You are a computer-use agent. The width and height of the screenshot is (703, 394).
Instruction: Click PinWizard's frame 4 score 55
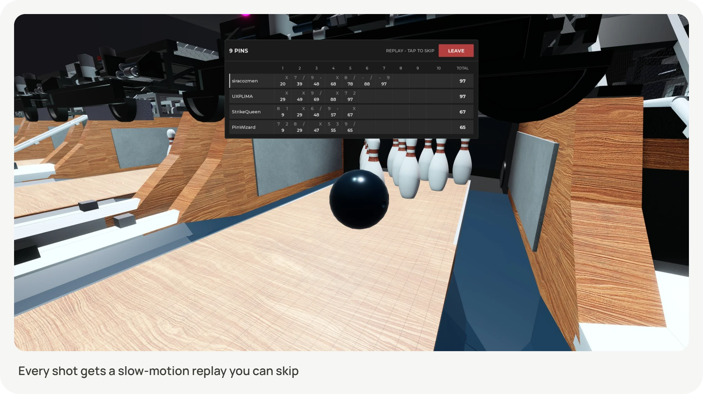333,130
